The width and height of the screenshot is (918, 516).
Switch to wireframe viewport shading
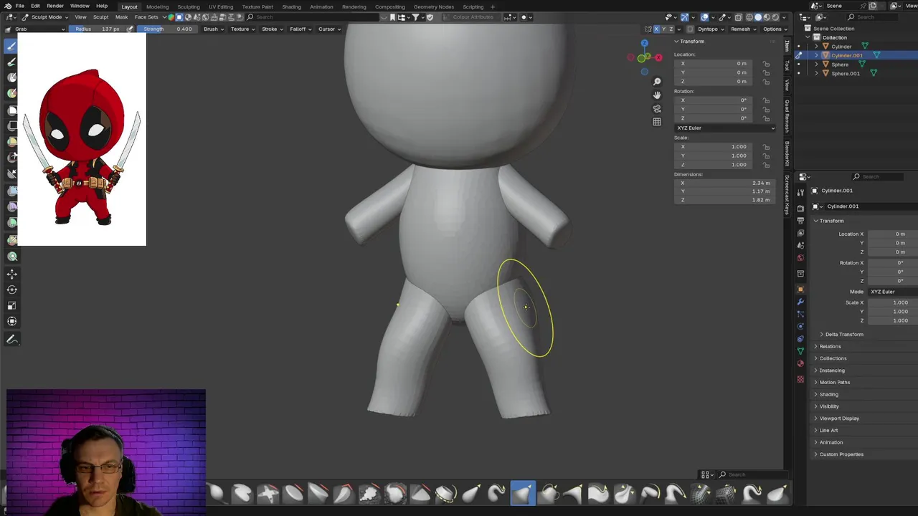749,16
